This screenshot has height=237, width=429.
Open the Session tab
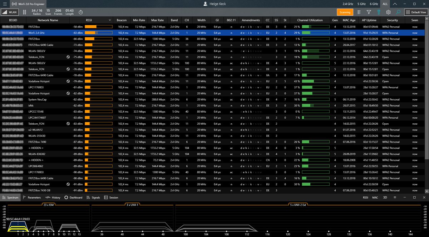(x=111, y=197)
